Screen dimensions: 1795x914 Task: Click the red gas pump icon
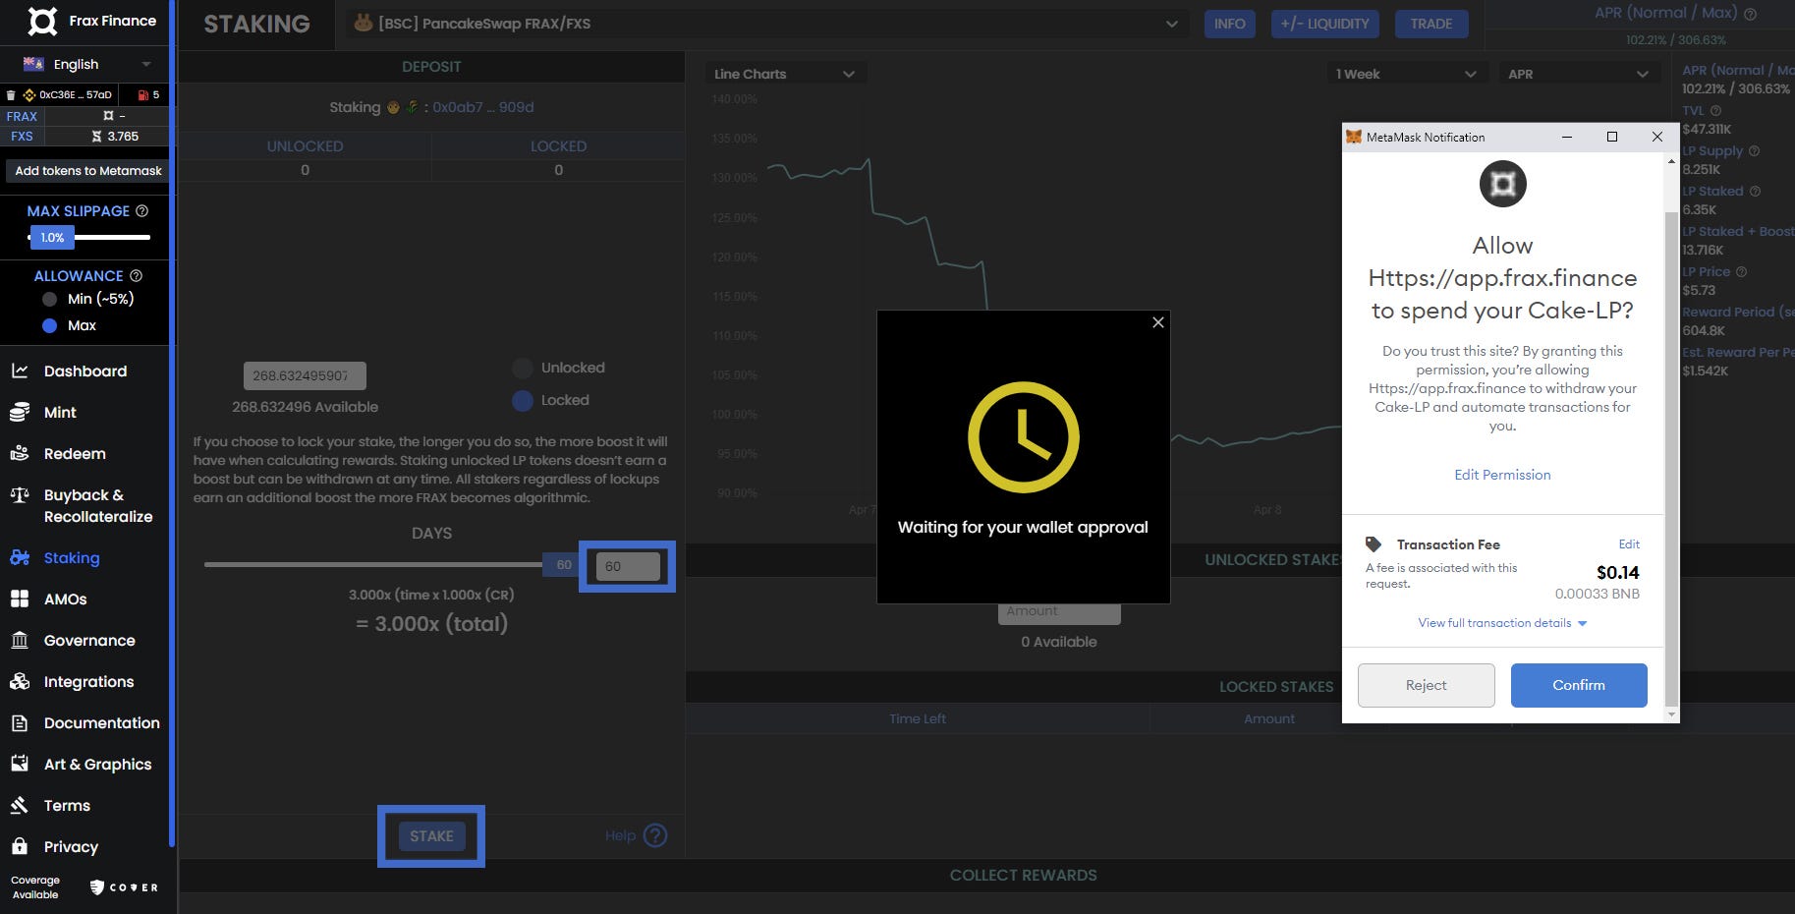tap(143, 94)
